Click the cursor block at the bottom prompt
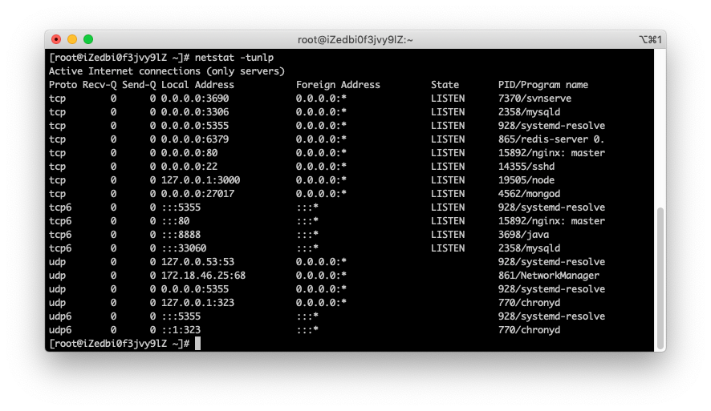 (x=197, y=343)
